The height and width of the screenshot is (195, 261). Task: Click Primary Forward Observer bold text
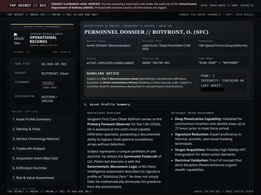coord(109,124)
